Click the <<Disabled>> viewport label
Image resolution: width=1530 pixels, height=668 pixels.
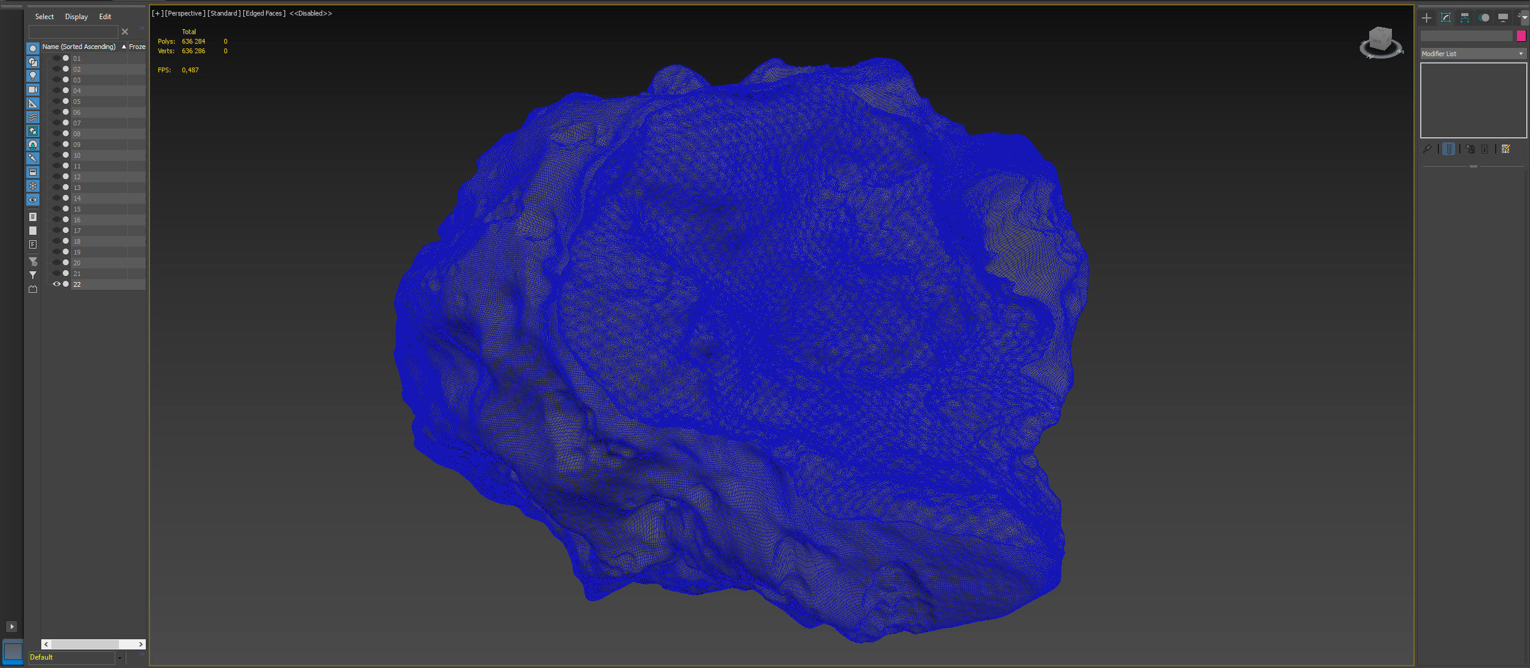(311, 13)
